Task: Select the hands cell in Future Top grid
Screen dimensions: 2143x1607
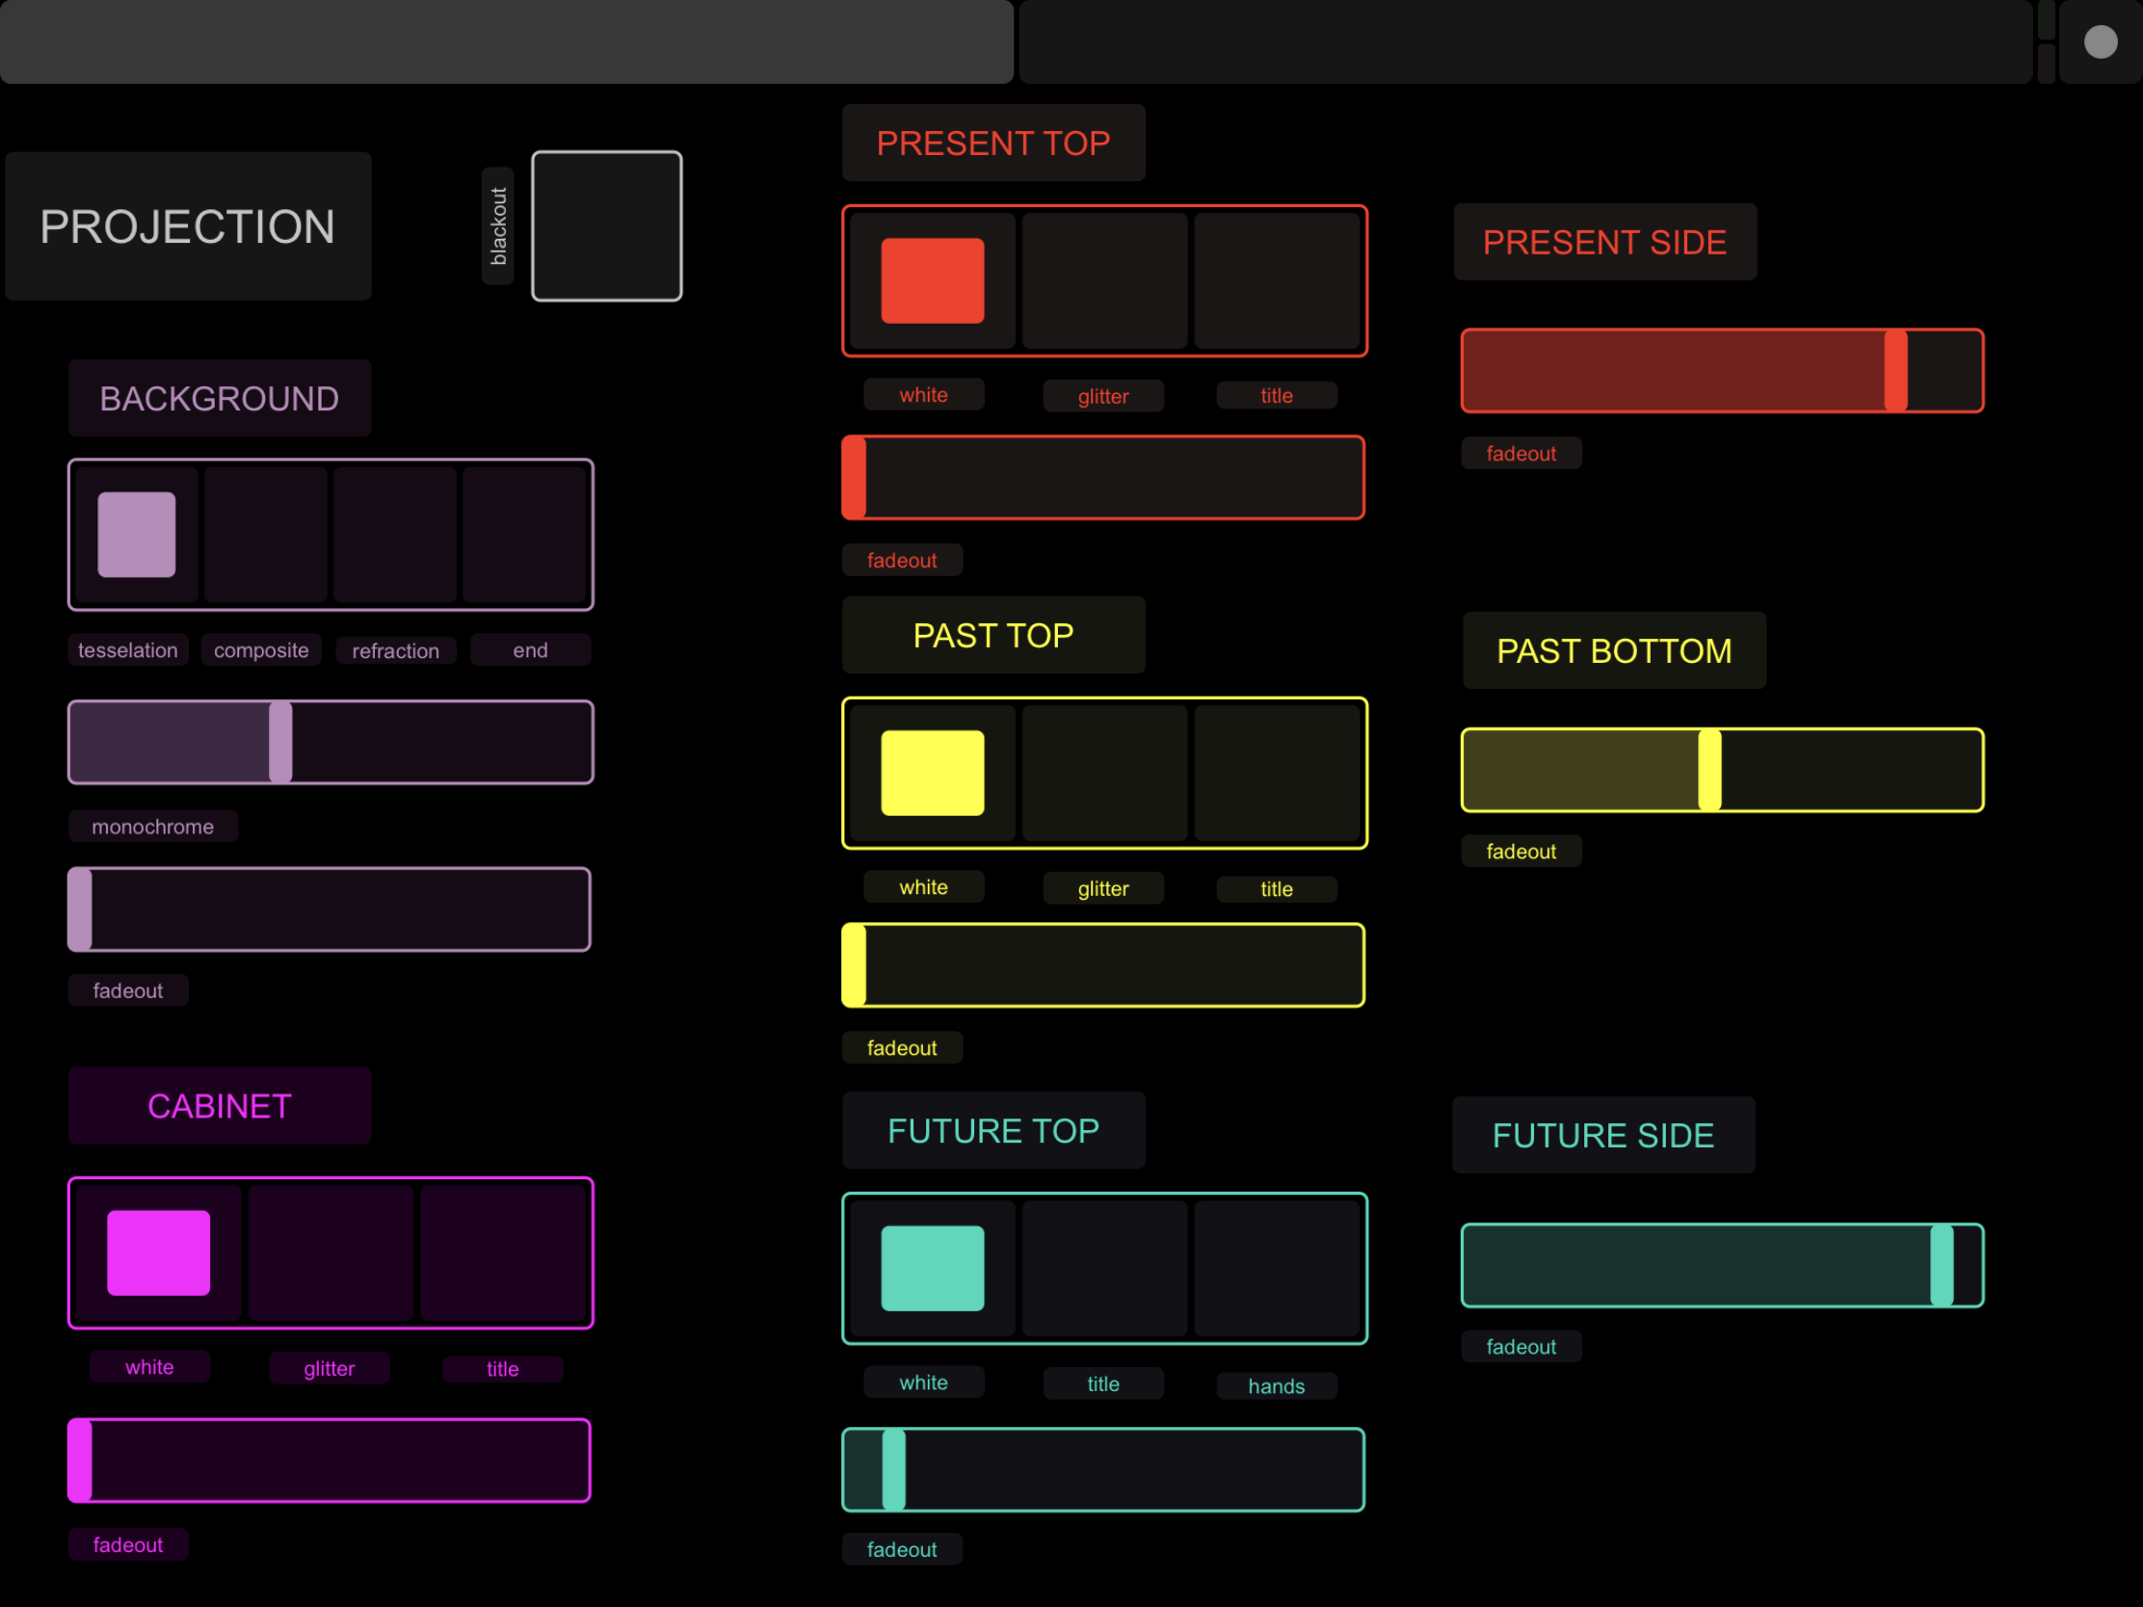Action: [1277, 1268]
